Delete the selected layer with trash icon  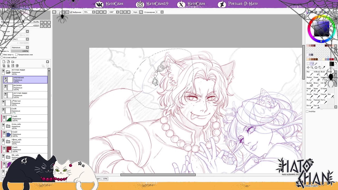tap(17, 66)
